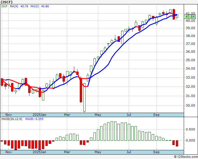This screenshot has width=198, height=159.
Task: Click the 2025Jan label on MACD axis
Action: [39, 152]
